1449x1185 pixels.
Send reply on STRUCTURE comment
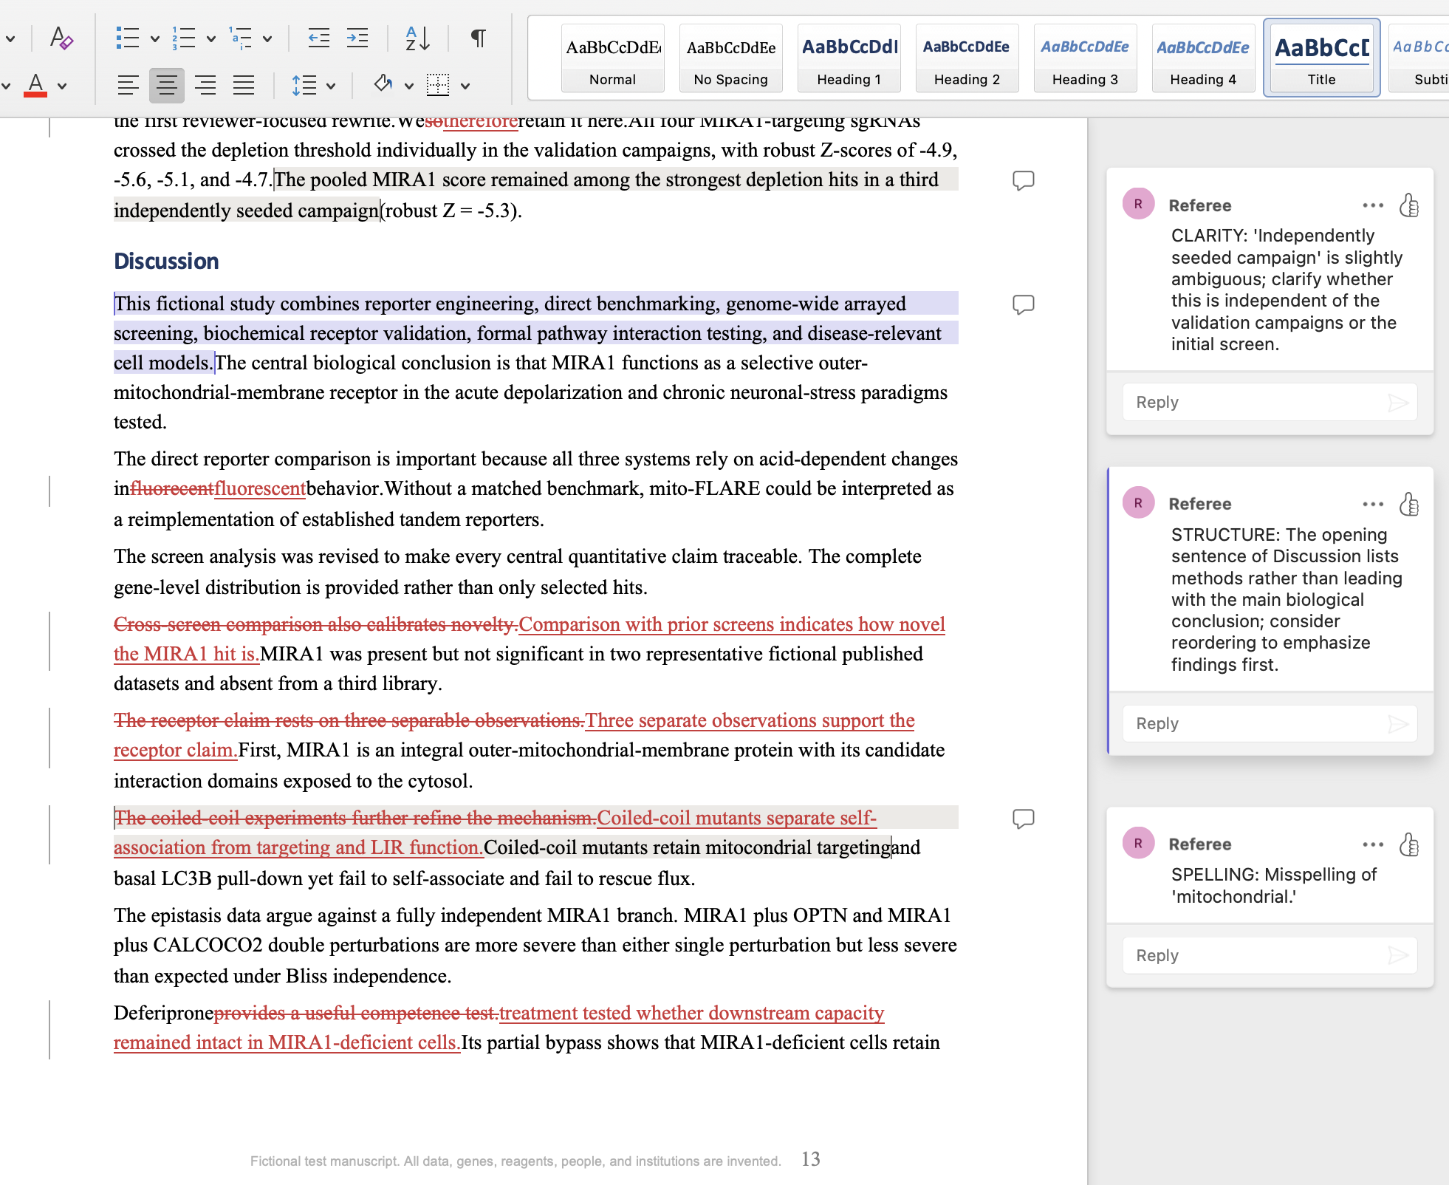point(1398,724)
